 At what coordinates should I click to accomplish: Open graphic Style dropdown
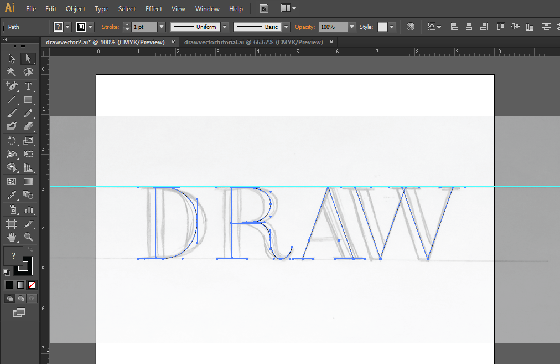(392, 27)
